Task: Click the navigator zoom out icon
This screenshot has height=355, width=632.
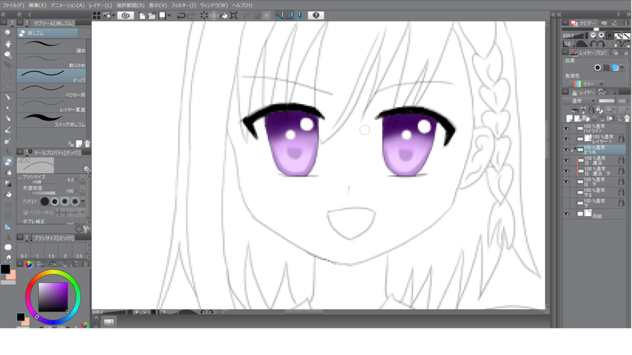Action: point(593,35)
